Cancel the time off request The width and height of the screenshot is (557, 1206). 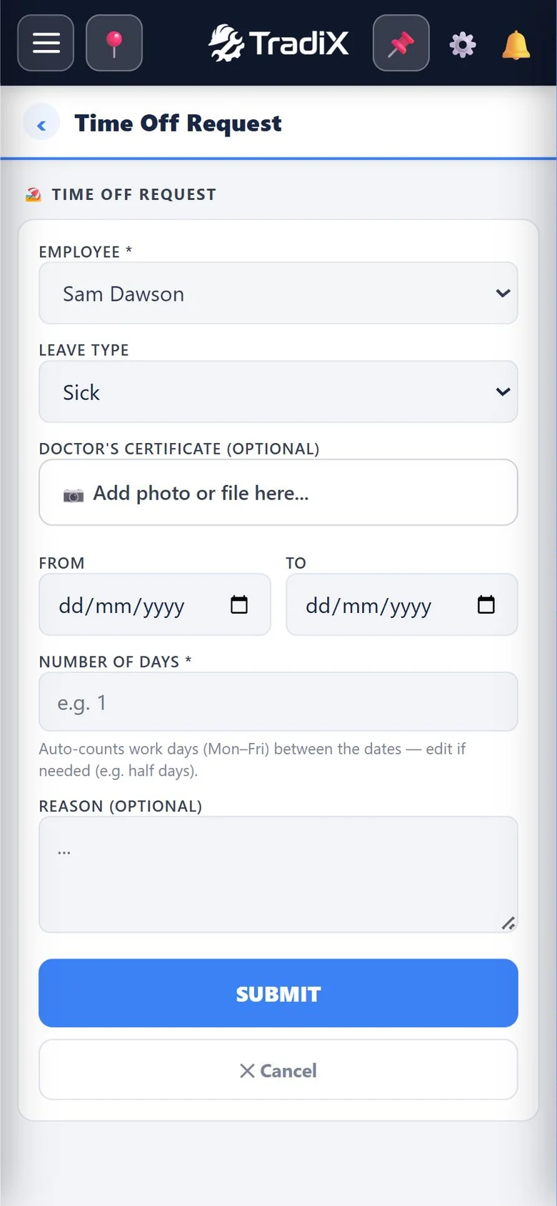(278, 1070)
